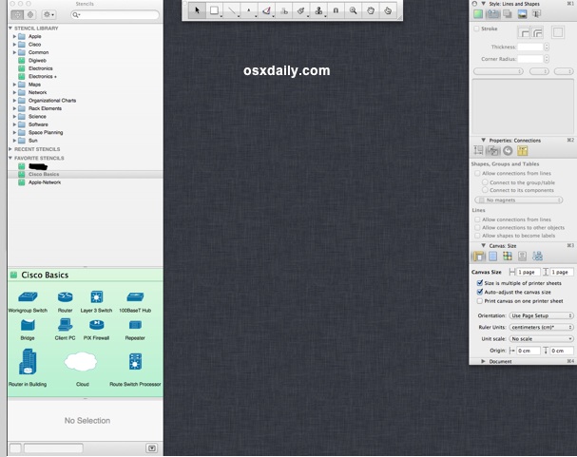Select Connect to its components radio
577x457 pixels.
(x=485, y=190)
